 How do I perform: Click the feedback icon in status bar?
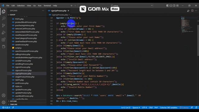[x=192, y=108]
